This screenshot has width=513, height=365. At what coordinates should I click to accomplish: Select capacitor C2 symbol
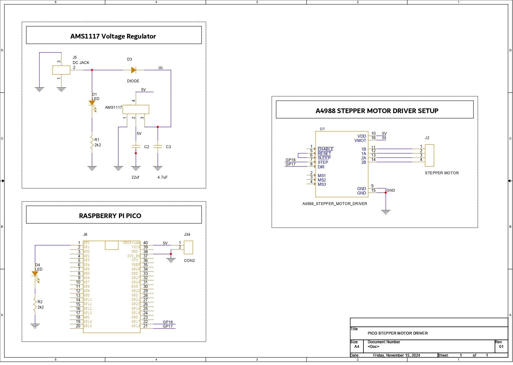(136, 147)
